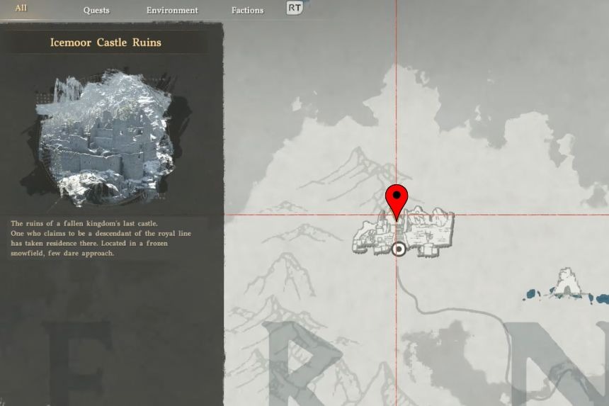Switch to the All tab
The width and height of the screenshot is (609, 406).
tap(21, 9)
